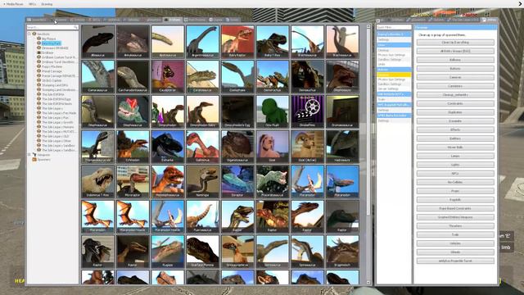Click the DinosFilms film reel icon
524x295 pixels.
pyautogui.click(x=307, y=111)
